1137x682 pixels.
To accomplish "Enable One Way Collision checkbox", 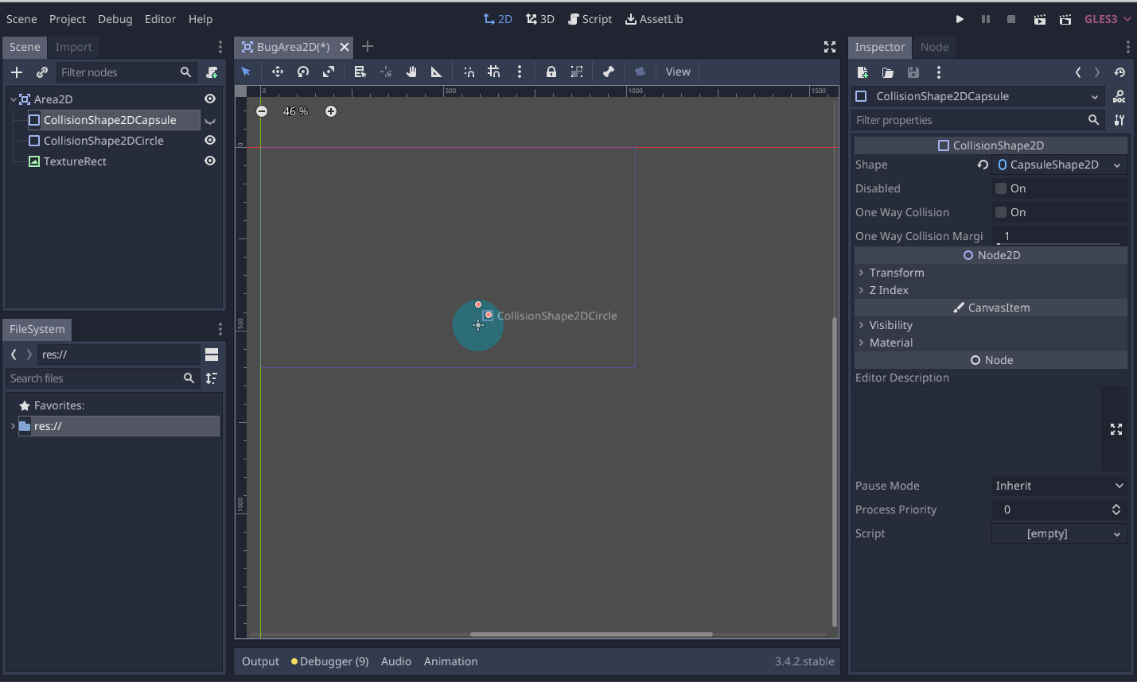I will [1001, 212].
